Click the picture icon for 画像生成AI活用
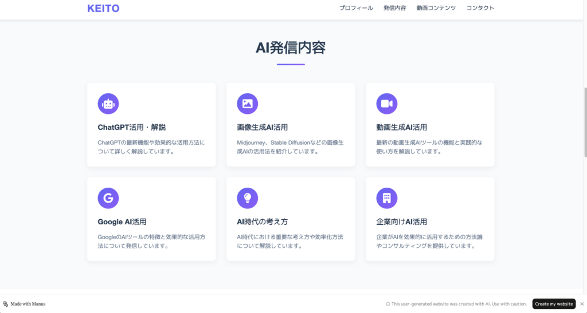 click(x=247, y=104)
